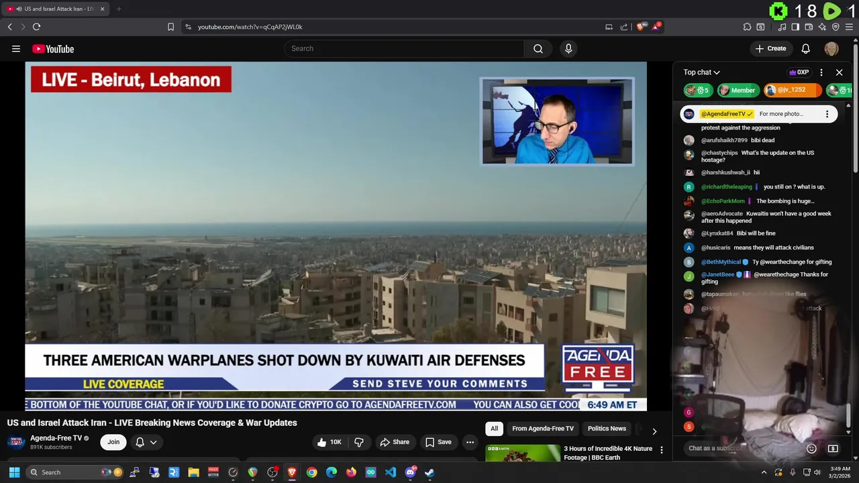Open the Leo AI sparkle icon
The image size is (859, 483).
coord(822,27)
